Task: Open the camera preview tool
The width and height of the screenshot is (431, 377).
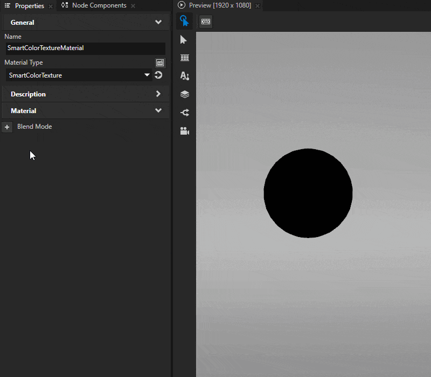Action: coord(184,131)
